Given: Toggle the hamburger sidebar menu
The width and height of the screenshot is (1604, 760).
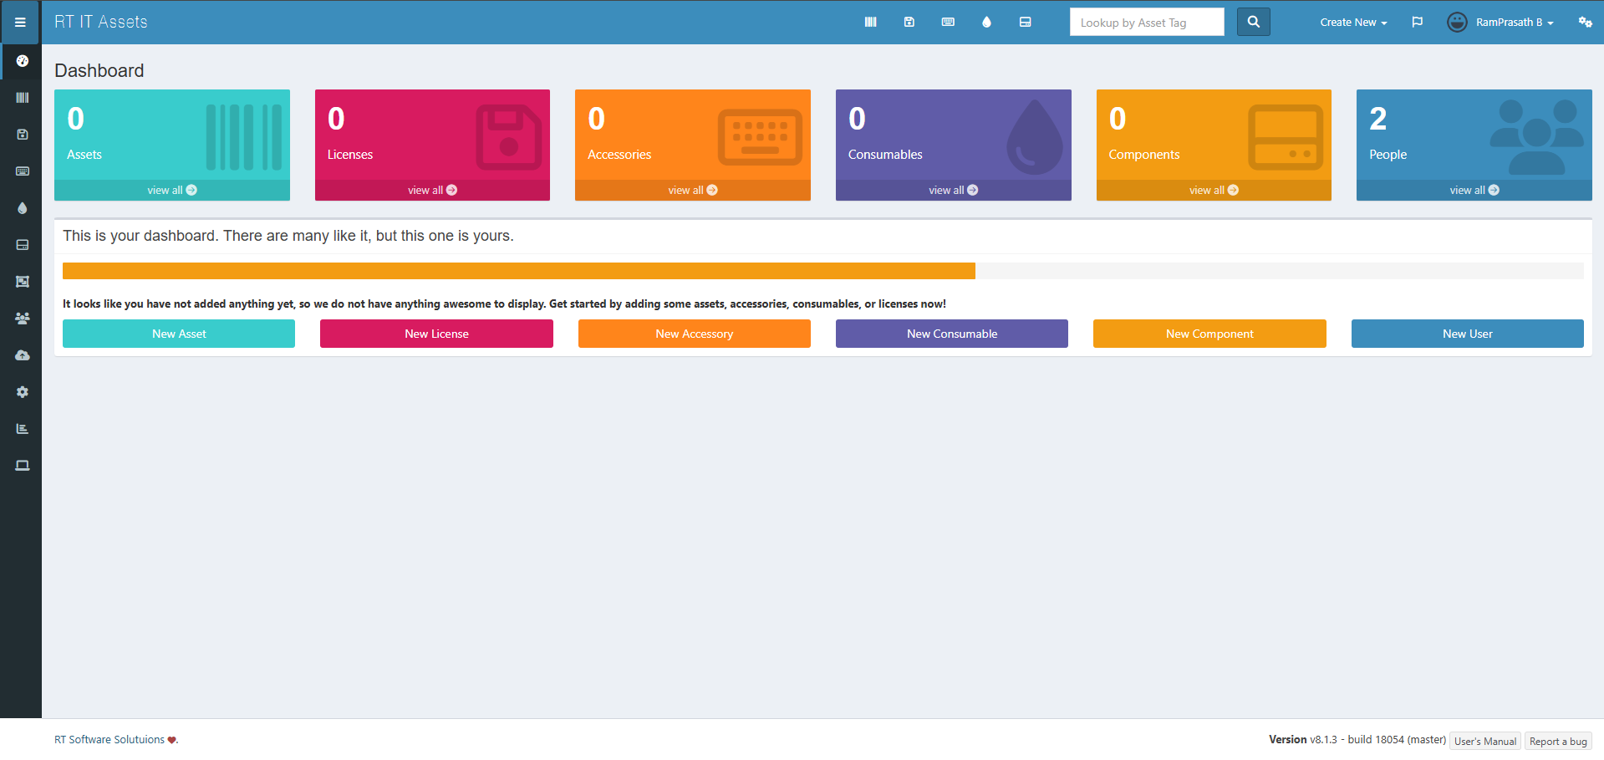Looking at the screenshot, I should coord(20,23).
